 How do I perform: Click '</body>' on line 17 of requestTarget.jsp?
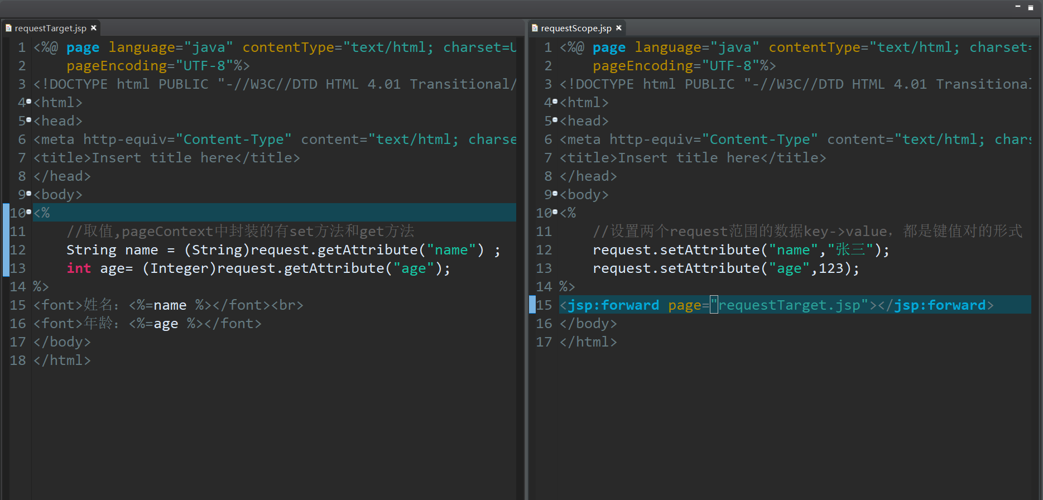click(x=62, y=342)
